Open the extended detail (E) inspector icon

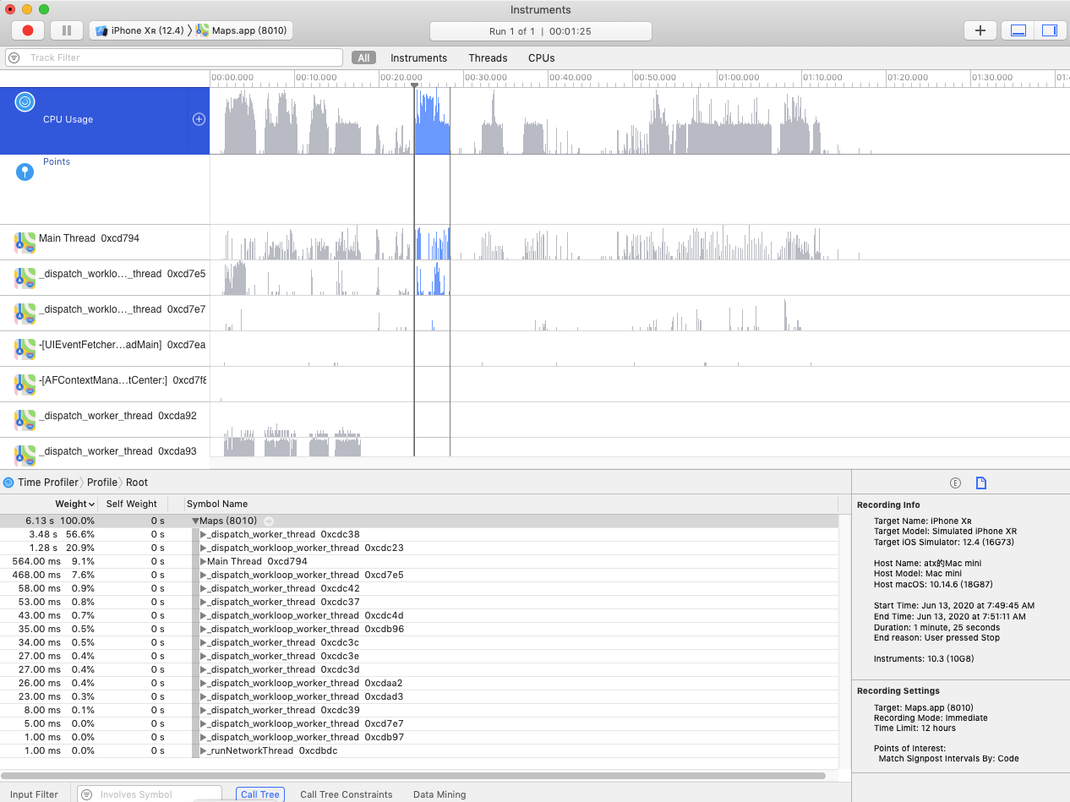click(x=955, y=483)
